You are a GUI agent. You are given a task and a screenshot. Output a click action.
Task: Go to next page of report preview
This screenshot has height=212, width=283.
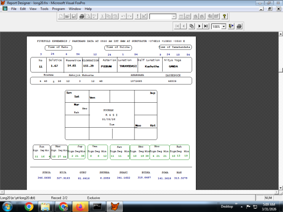[200, 26]
